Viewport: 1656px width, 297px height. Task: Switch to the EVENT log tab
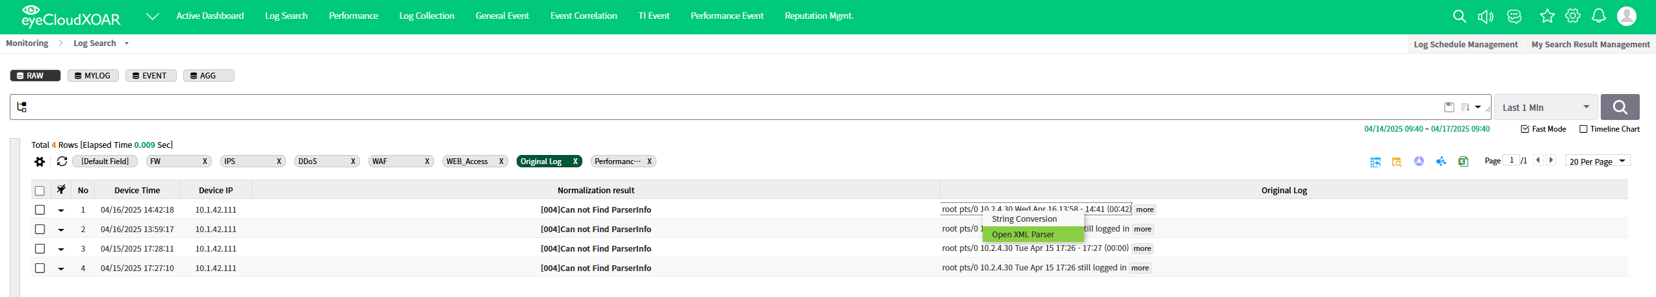click(x=150, y=76)
